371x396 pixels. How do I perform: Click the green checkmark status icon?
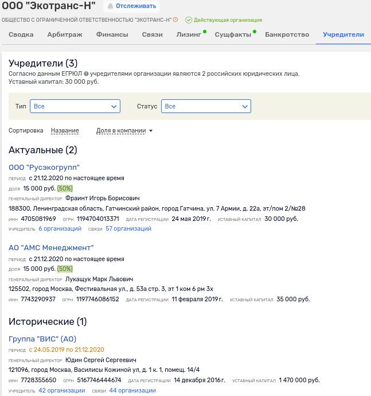point(189,20)
